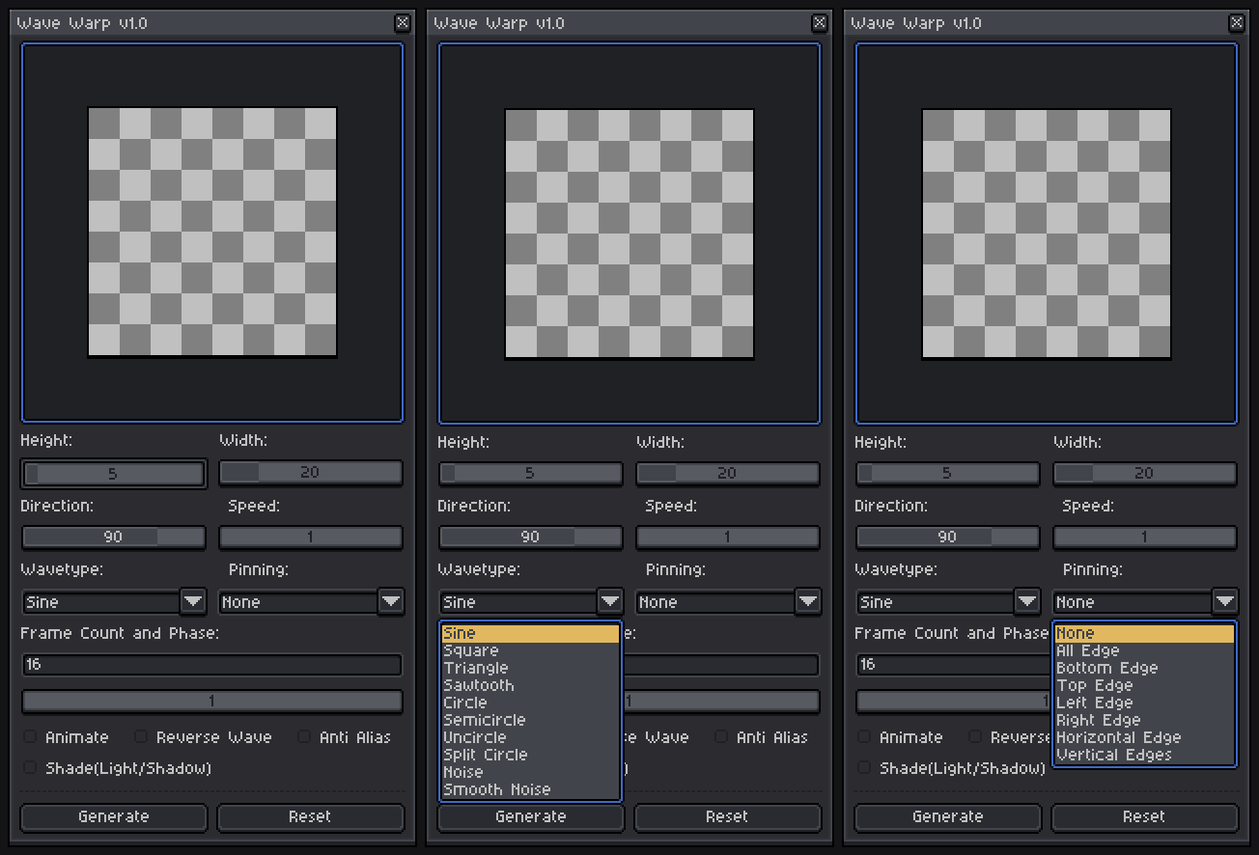Select Noise wavetype option
1259x855 pixels.
click(530, 772)
